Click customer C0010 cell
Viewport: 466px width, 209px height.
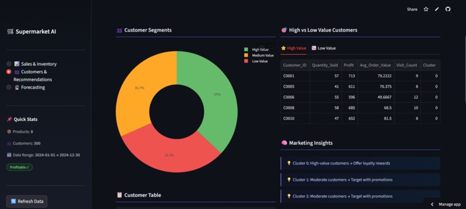[x=295, y=119]
